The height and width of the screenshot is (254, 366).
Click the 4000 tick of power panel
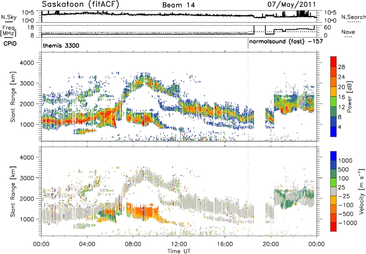(27, 63)
